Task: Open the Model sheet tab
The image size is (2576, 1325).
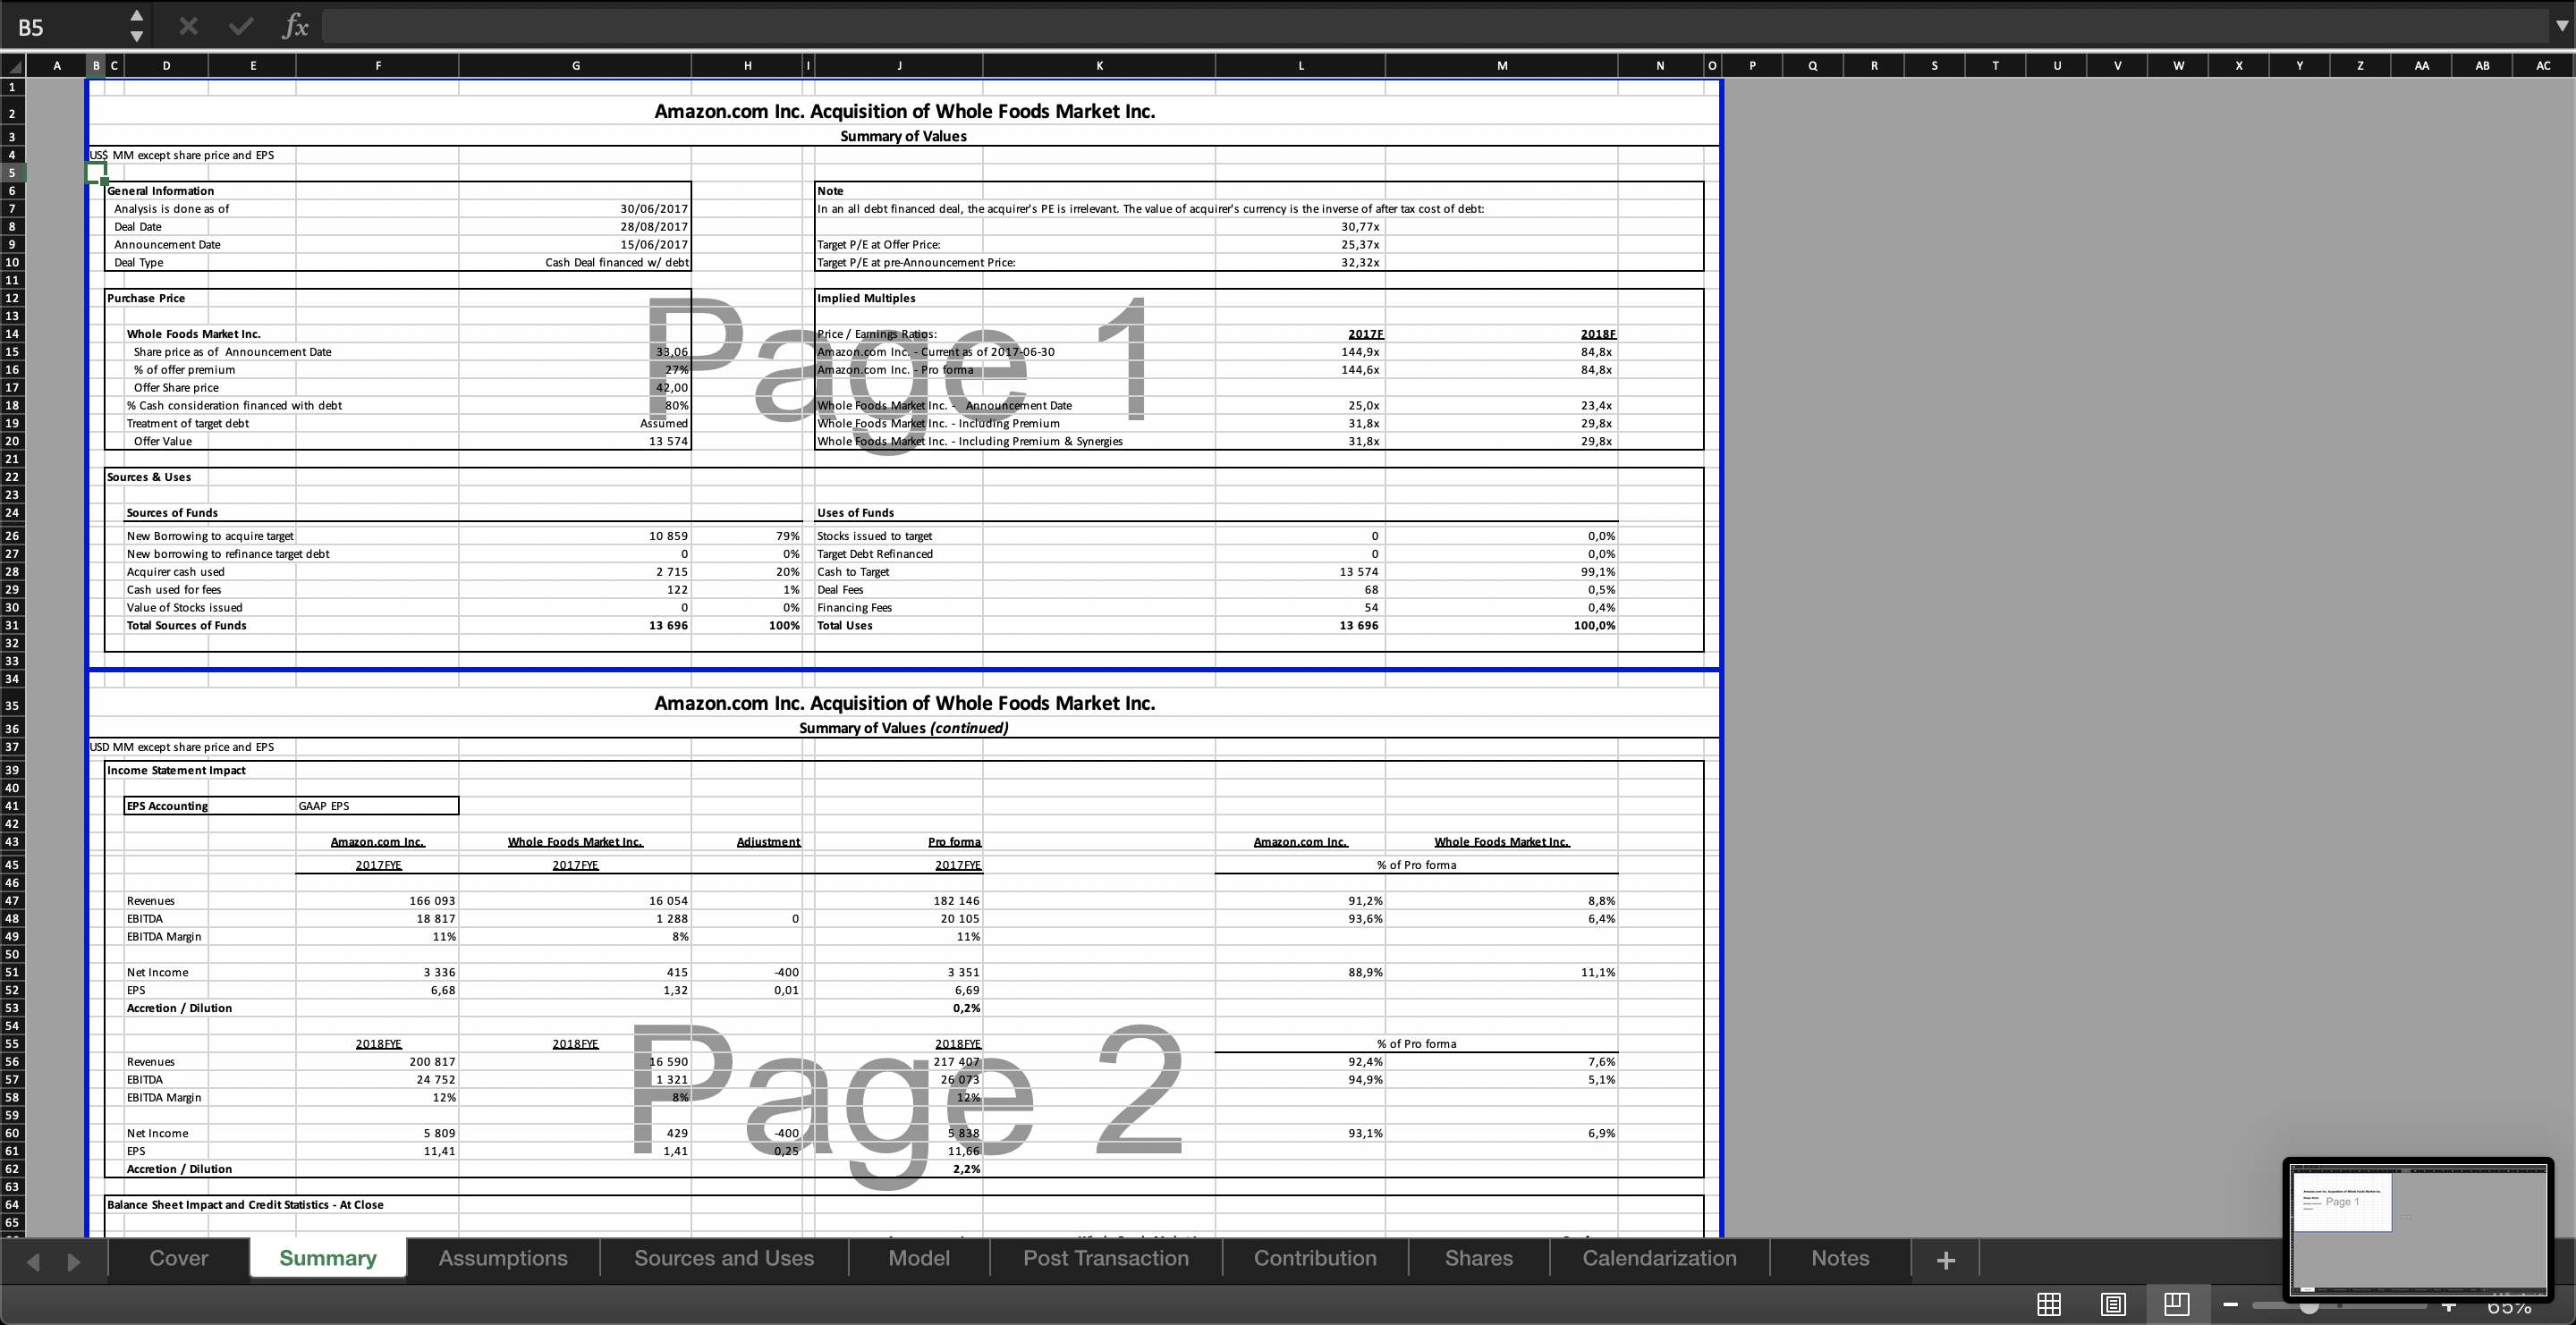Action: 919,1258
